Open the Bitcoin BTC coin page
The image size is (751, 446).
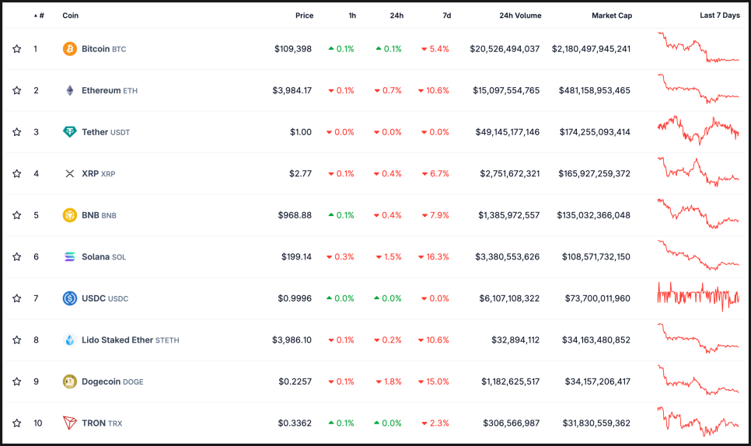click(x=104, y=49)
